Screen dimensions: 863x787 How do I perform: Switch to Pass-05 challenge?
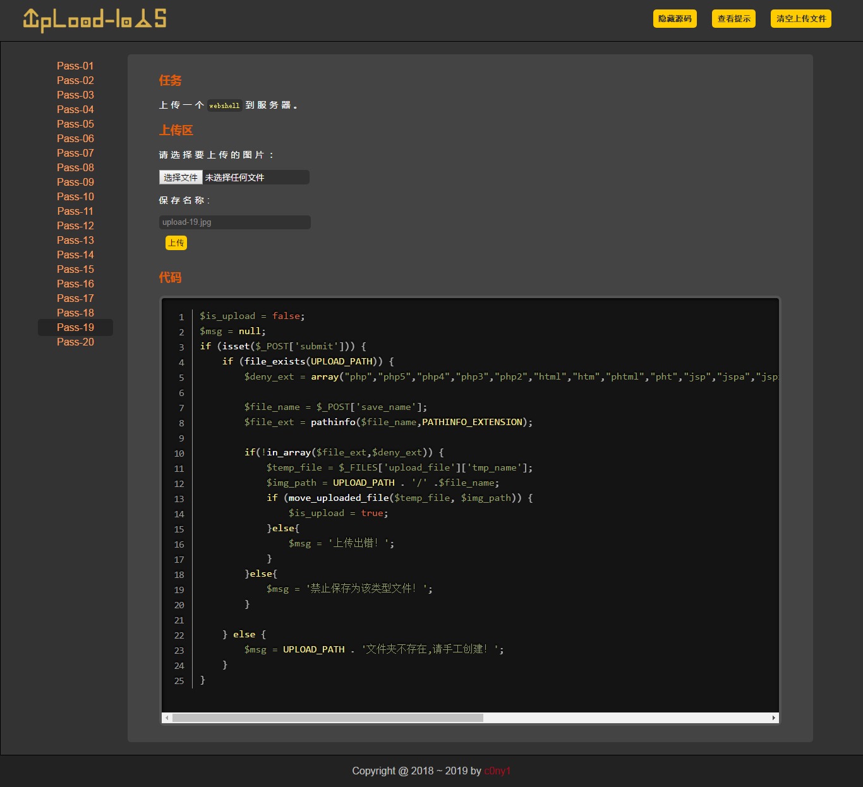[x=75, y=124]
